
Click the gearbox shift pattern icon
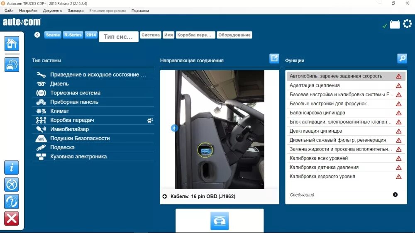(x=41, y=120)
